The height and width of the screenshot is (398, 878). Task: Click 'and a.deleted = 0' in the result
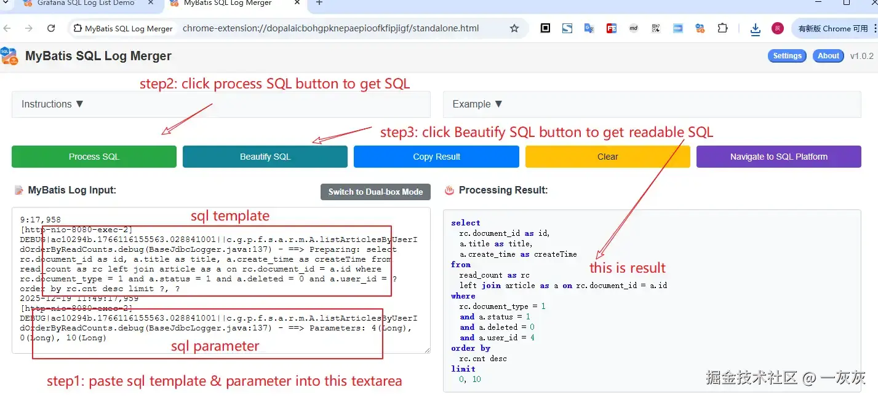point(497,327)
